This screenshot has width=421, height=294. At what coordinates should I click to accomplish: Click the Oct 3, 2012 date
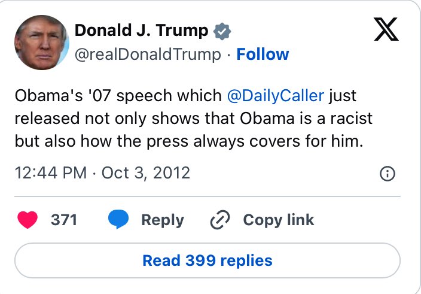click(146, 173)
